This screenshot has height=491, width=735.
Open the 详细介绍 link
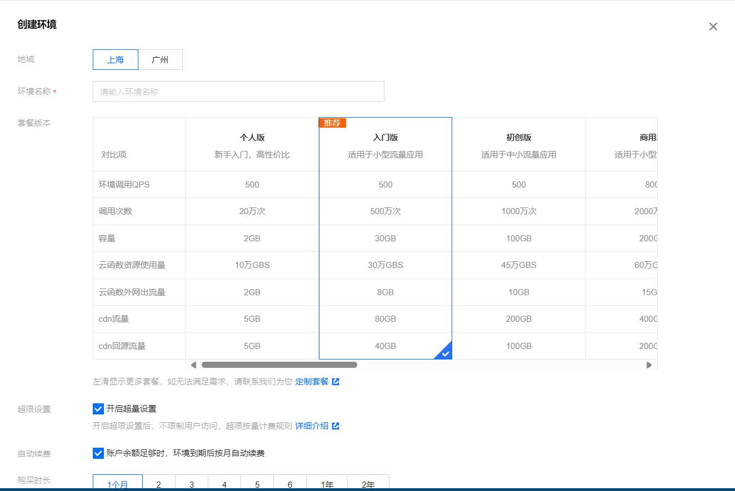point(312,426)
